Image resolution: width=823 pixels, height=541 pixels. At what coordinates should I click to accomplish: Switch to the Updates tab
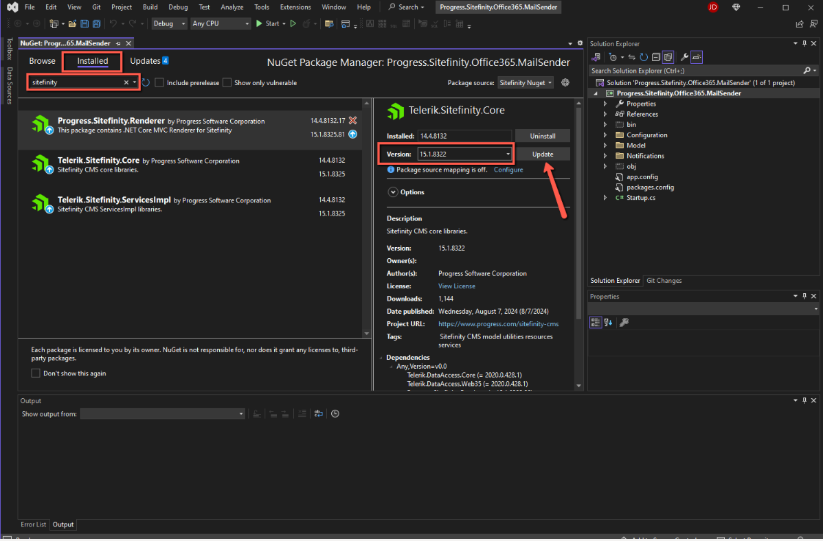pos(149,61)
